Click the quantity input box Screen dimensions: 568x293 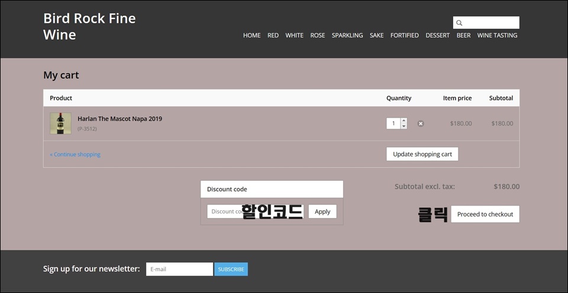pyautogui.click(x=393, y=123)
